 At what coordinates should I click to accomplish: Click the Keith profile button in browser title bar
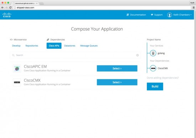coord(192,3)
